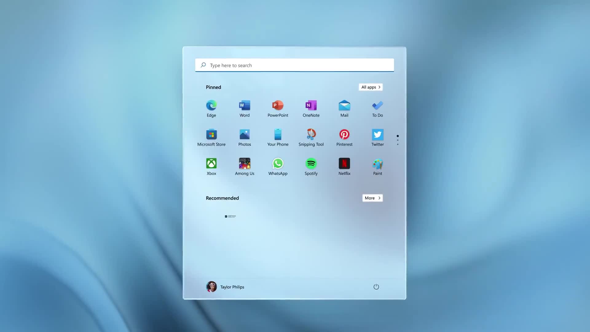Launch Spotify
590x332 pixels.
tap(311, 163)
